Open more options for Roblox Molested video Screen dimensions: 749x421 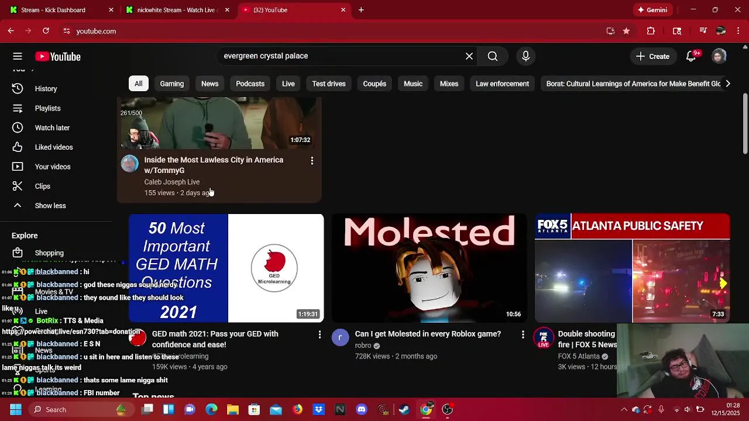pyautogui.click(x=523, y=334)
